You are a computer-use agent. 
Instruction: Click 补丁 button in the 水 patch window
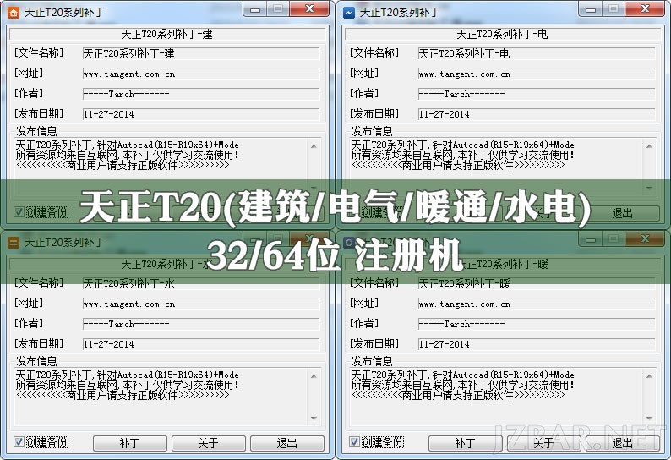(130, 443)
